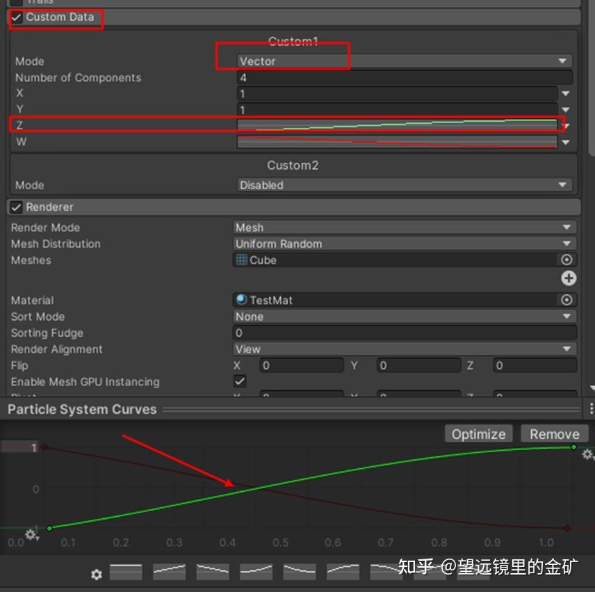Screen dimensions: 595x592
Task: Open the Custom2 Mode dropdown set to Disabled
Action: (403, 185)
